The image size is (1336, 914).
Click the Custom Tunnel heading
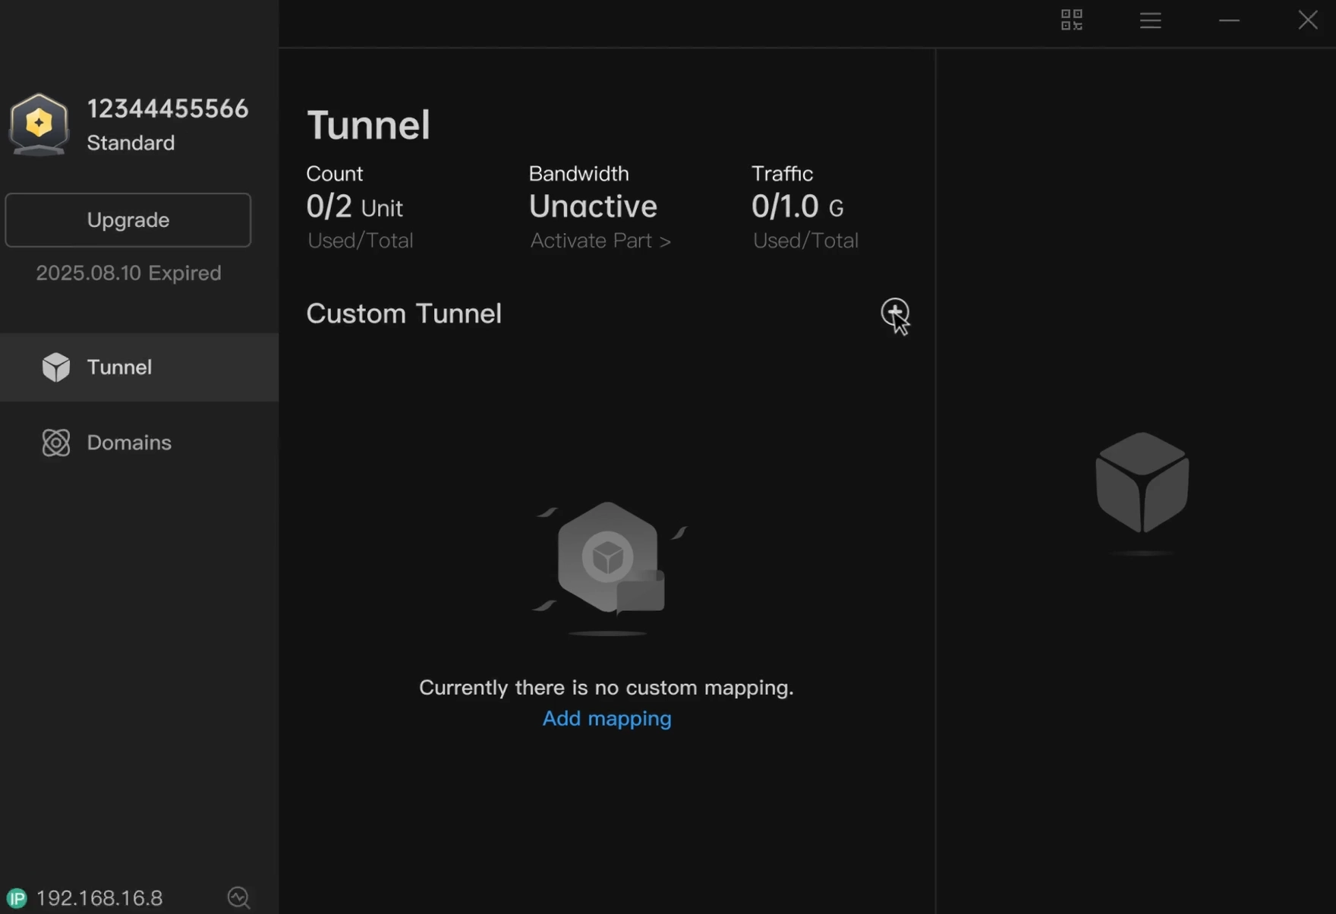404,314
